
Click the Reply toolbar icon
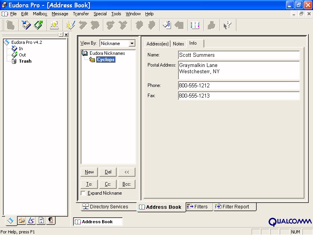click(x=83, y=25)
